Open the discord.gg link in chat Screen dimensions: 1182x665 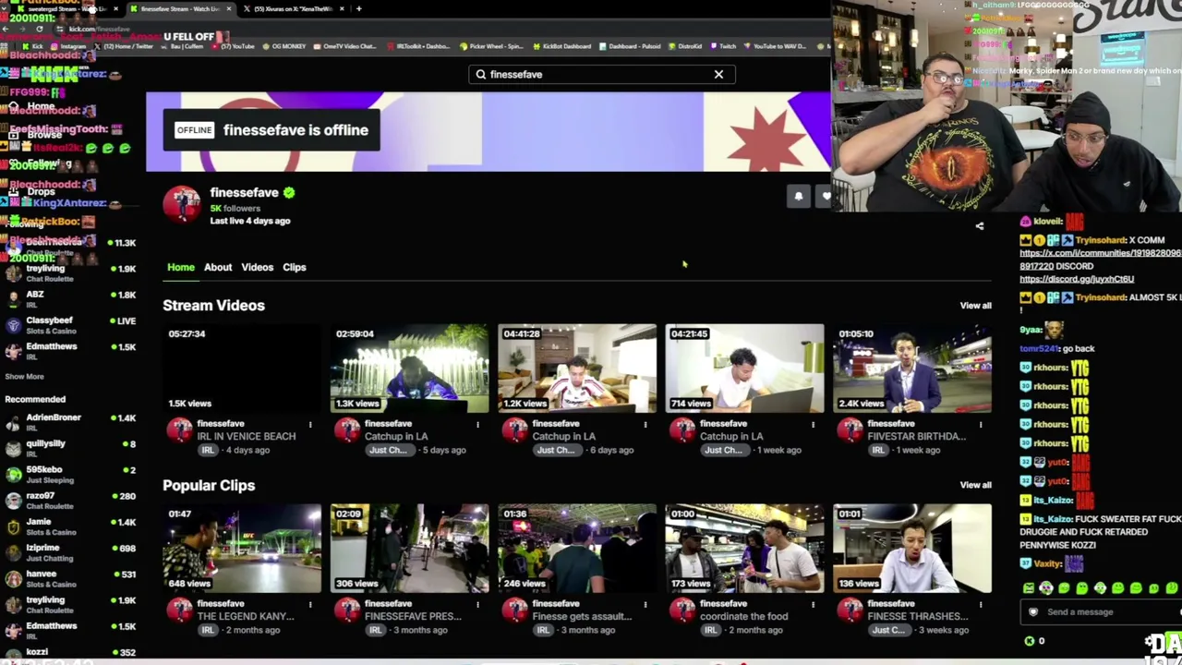coord(1077,279)
